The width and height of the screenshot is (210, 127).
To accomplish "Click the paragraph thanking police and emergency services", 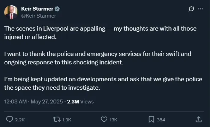I will pos(98,58).
